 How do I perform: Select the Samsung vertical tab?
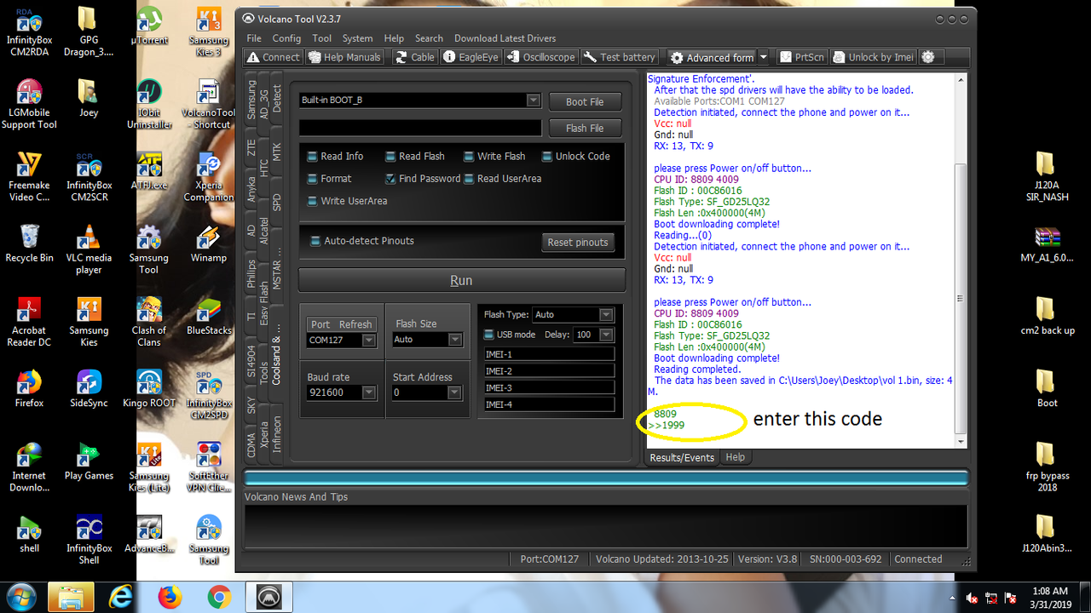click(x=251, y=99)
